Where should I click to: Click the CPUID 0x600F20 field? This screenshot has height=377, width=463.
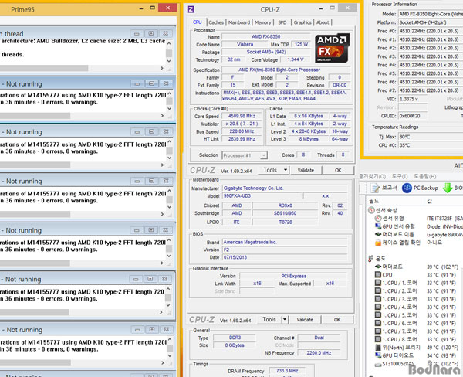click(413, 116)
